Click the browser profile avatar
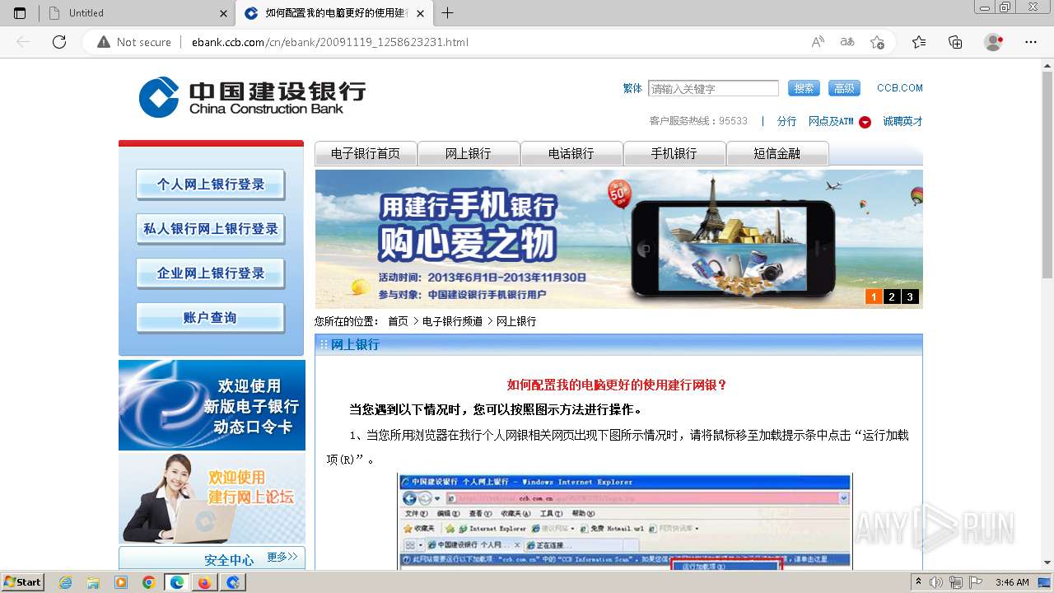Viewport: 1054px width, 593px height. click(993, 42)
